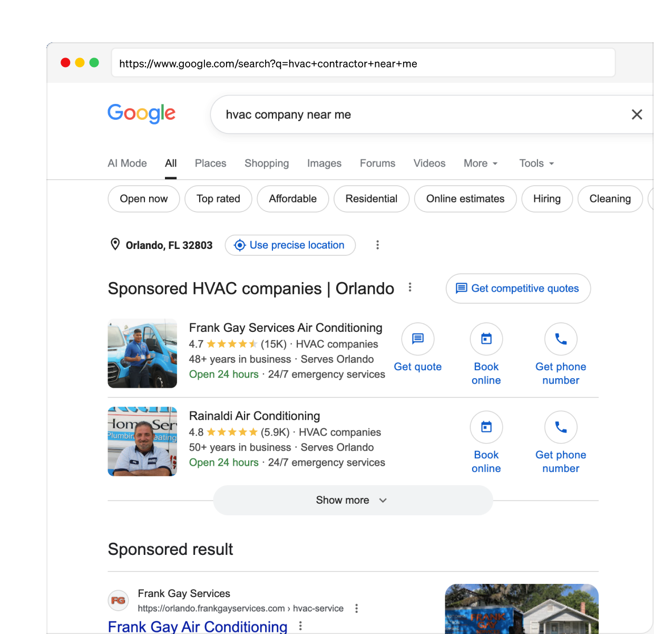This screenshot has height=634, width=654.
Task: Open Rainaldi Air Conditioning listing
Action: 255,416
